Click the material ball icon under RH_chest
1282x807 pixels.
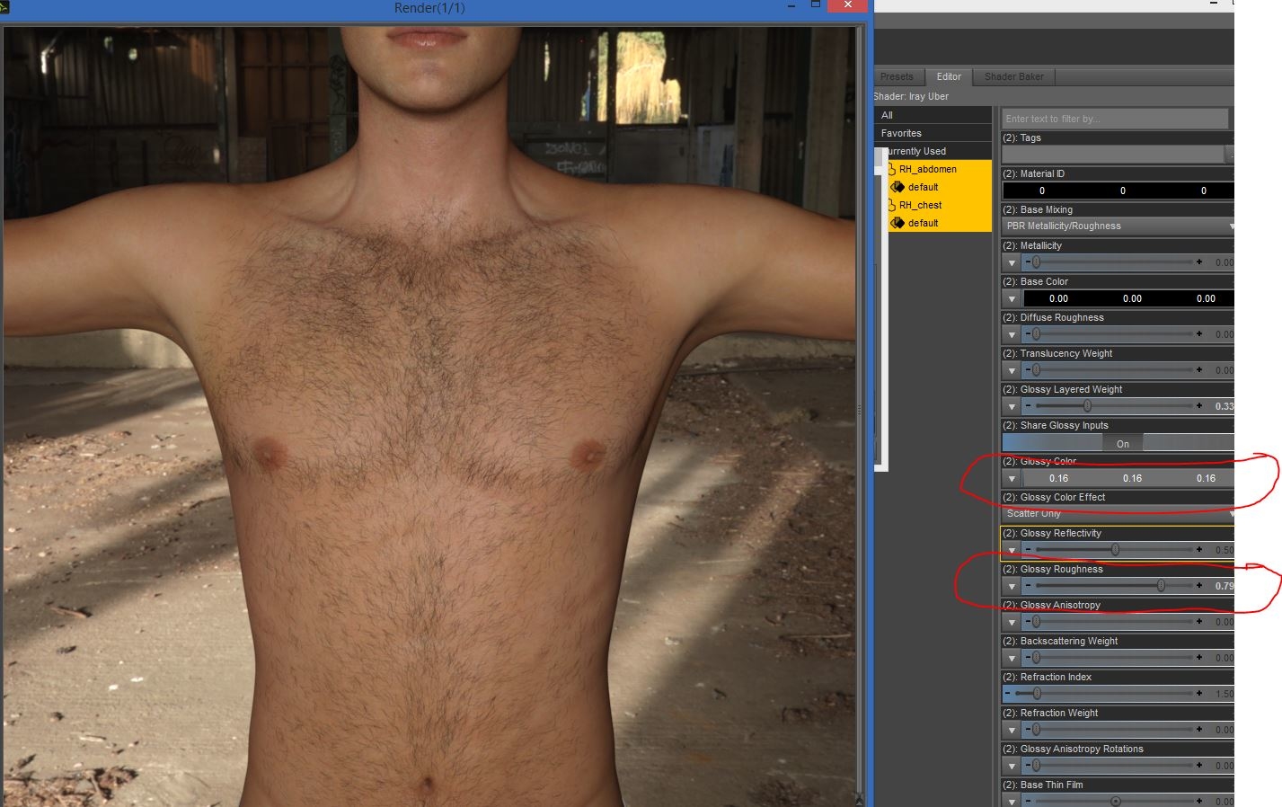(x=898, y=223)
